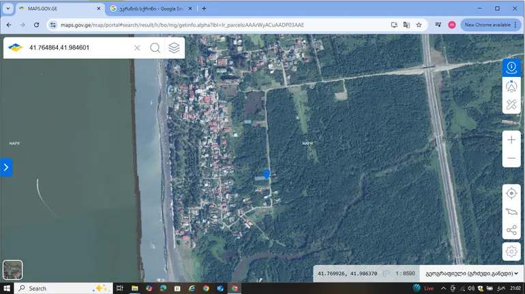Activate the blue info identify tool
The image size is (525, 294).
click(x=511, y=67)
